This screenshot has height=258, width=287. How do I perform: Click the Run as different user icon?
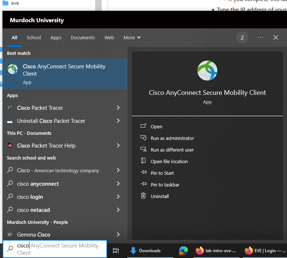[143, 149]
